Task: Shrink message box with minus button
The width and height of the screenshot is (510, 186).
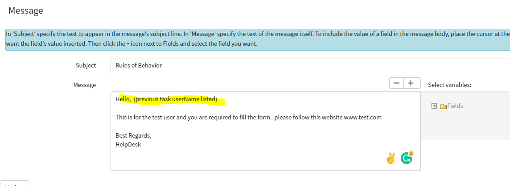Action: 396,83
